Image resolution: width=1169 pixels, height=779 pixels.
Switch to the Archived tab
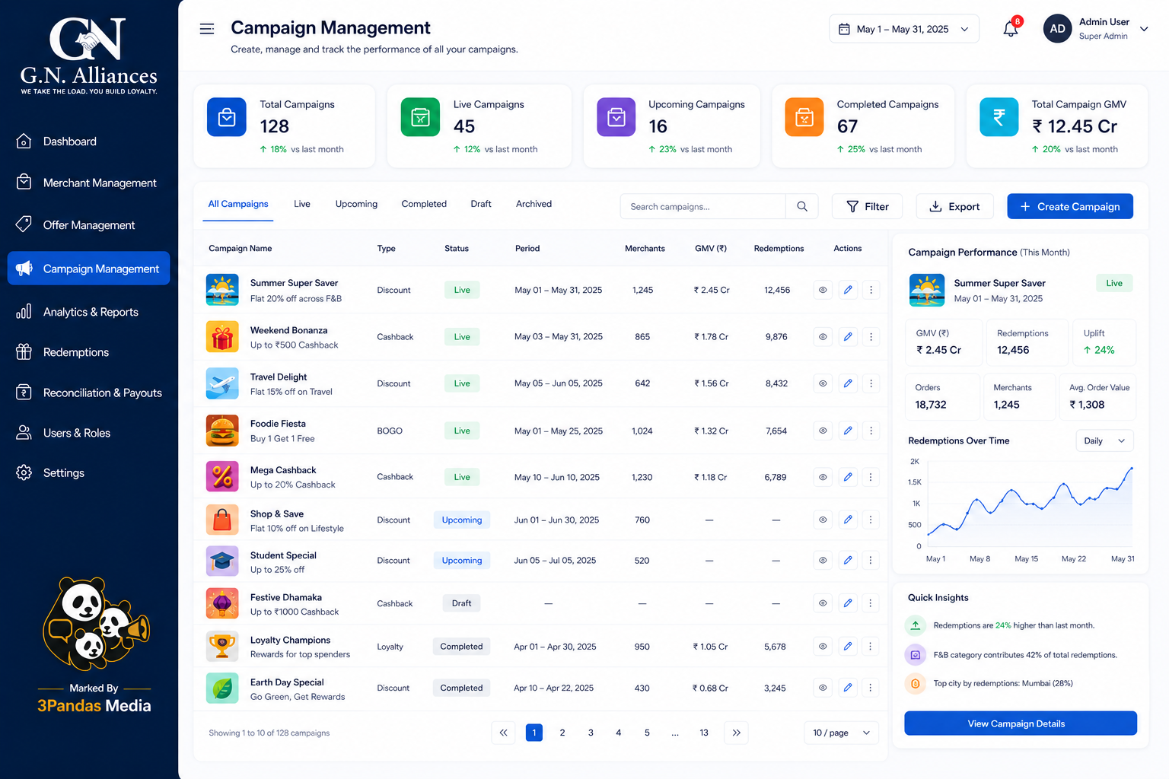pyautogui.click(x=534, y=204)
